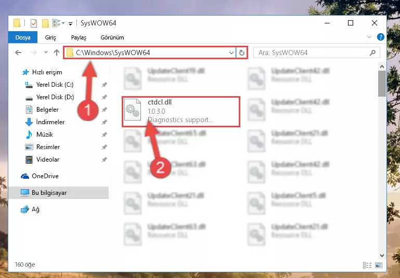Go forward with the forward arrow
Image resolution: width=400 pixels, height=278 pixels.
tap(33, 53)
